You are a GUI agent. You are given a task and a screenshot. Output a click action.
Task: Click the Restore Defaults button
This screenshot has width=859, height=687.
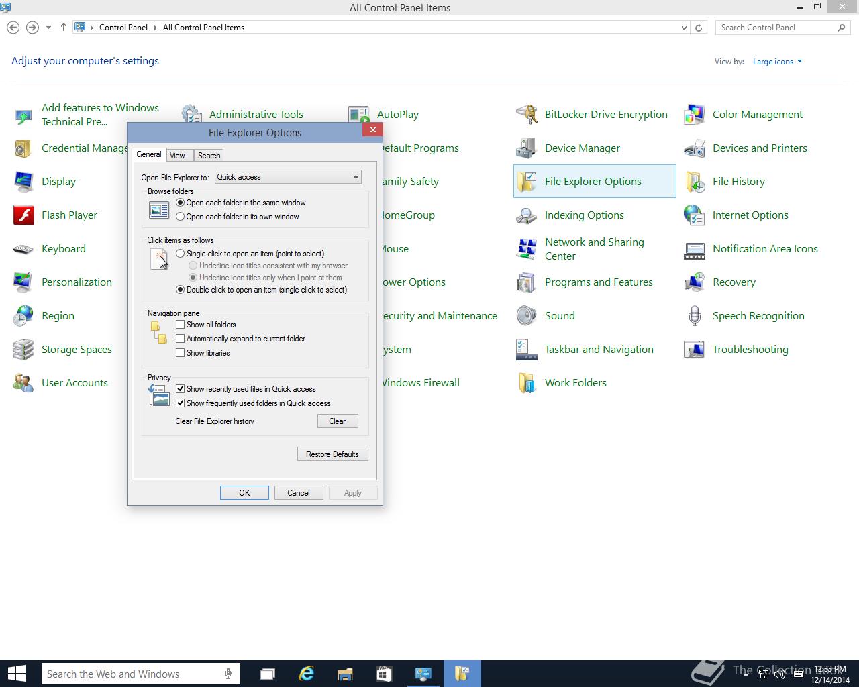[x=332, y=454]
